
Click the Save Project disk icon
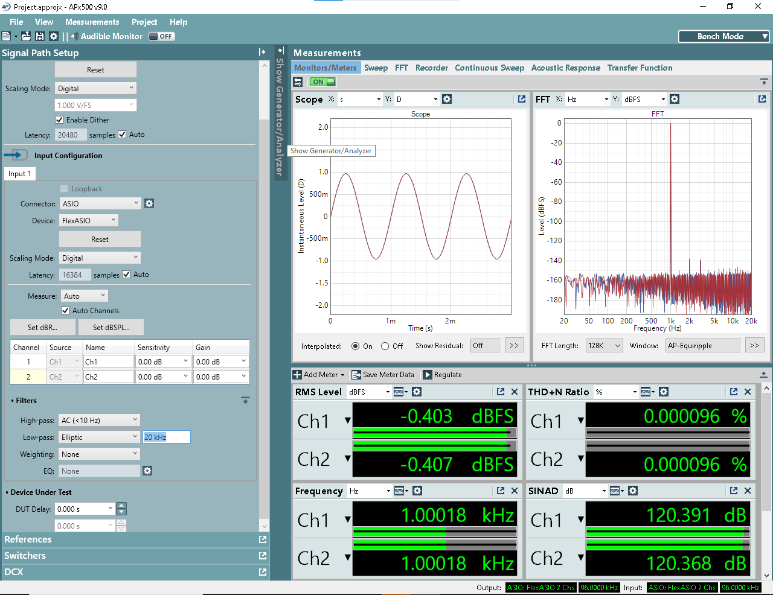(x=40, y=36)
